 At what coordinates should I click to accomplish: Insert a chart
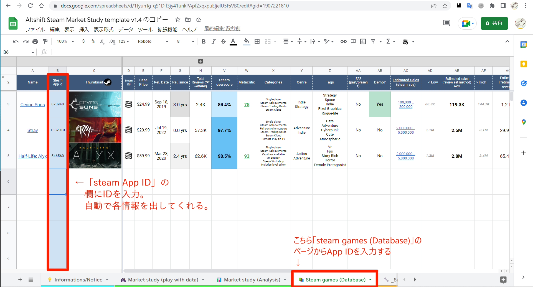[x=363, y=41]
